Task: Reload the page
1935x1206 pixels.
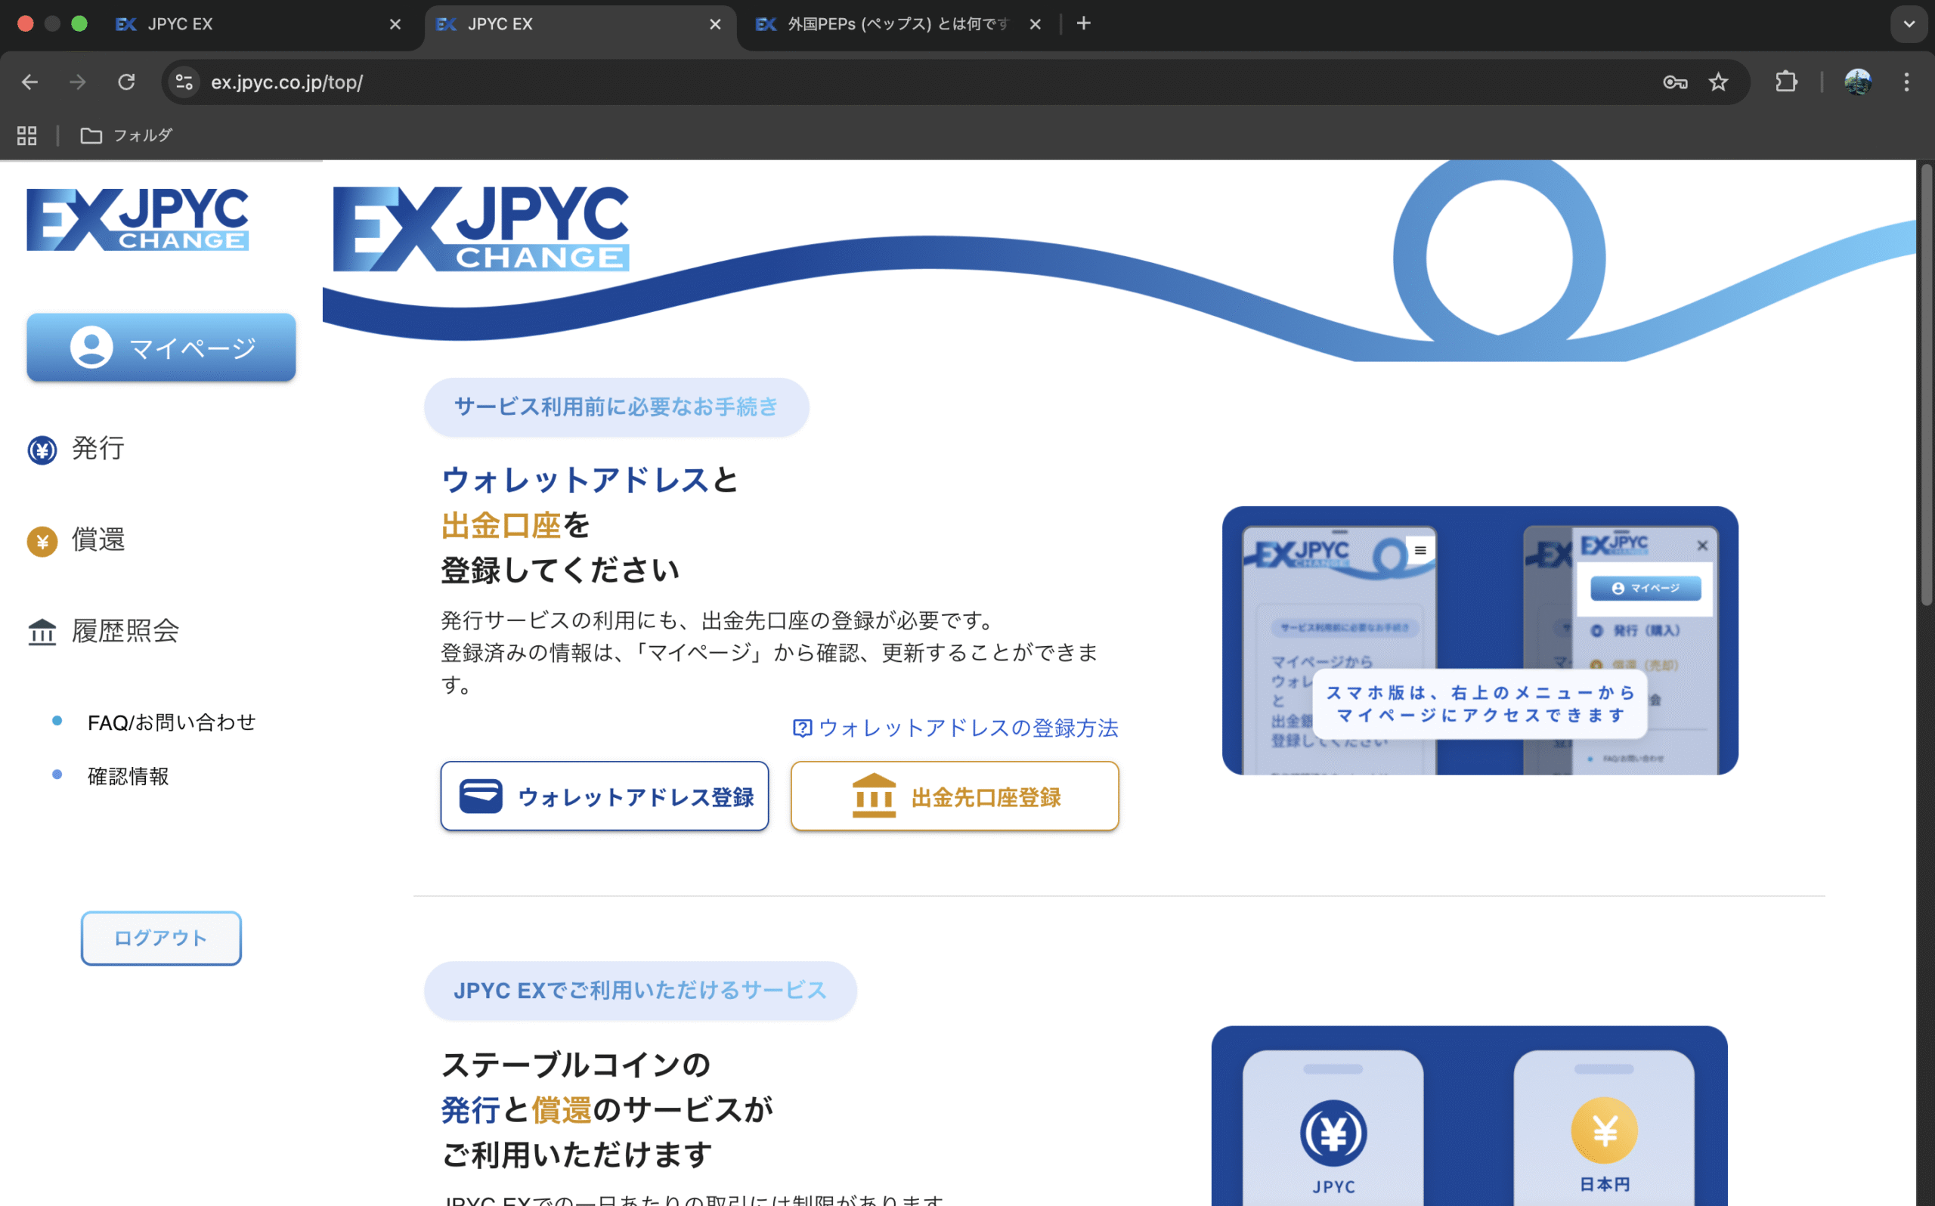Action: (126, 82)
